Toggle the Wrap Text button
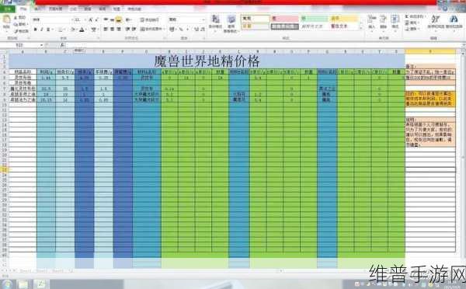This screenshot has height=289, width=466. pos(149,20)
